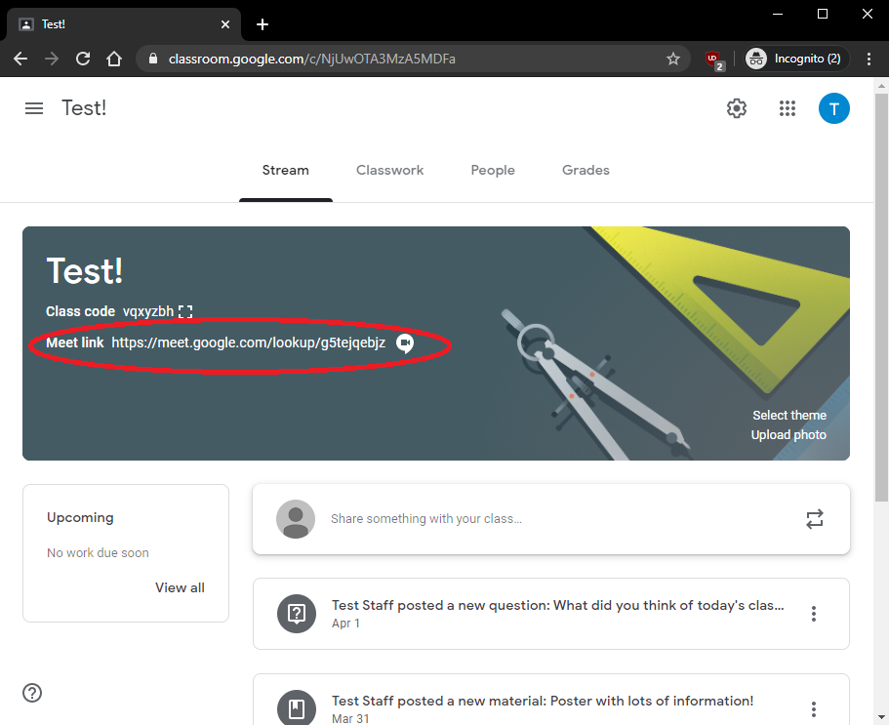Click Upload photo
Screen dimensions: 889x725
pyautogui.click(x=788, y=435)
